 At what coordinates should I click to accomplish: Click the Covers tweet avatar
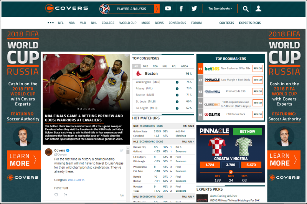tap(49, 152)
